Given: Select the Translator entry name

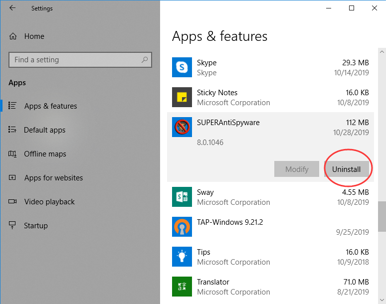Looking at the screenshot, I should (213, 282).
